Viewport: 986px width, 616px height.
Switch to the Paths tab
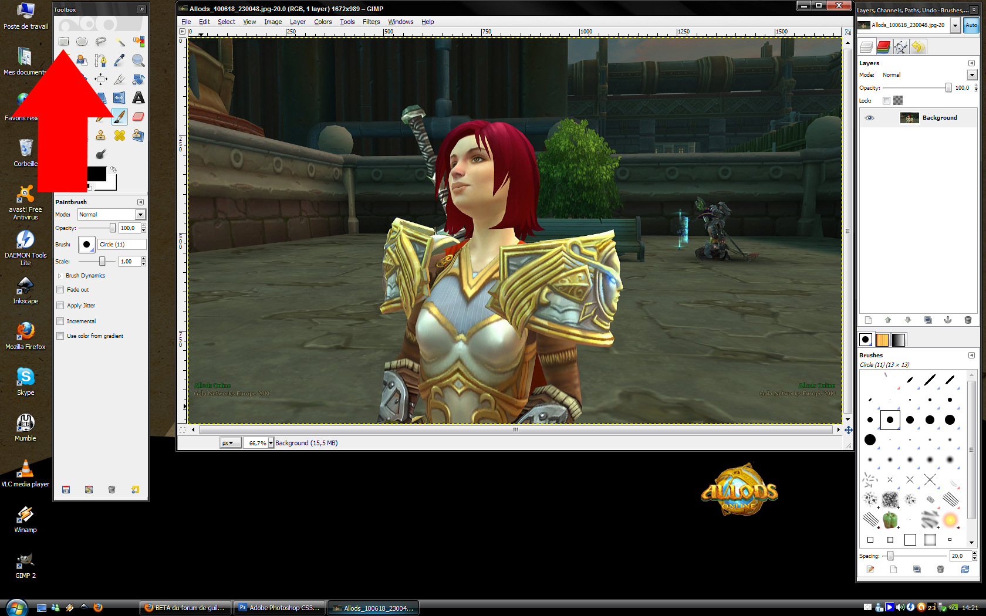click(901, 47)
